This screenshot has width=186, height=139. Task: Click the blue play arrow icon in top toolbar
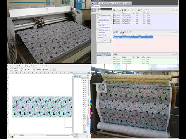click(x=93, y=3)
